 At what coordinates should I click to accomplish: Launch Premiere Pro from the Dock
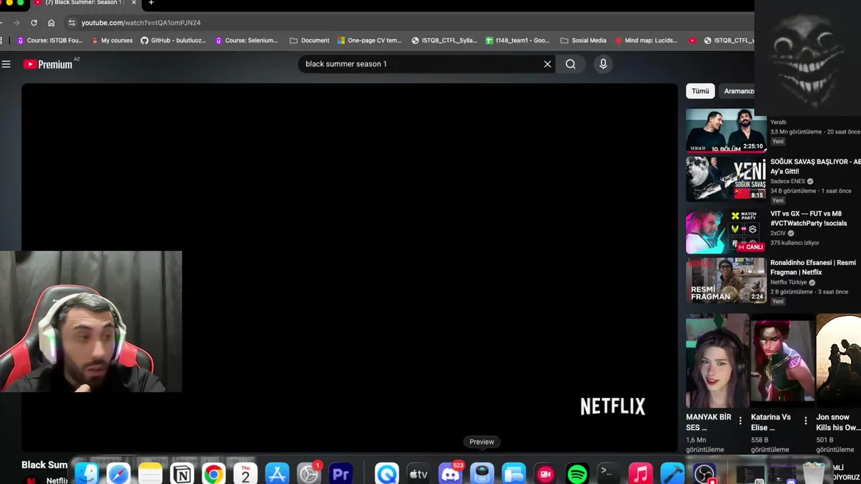click(341, 474)
